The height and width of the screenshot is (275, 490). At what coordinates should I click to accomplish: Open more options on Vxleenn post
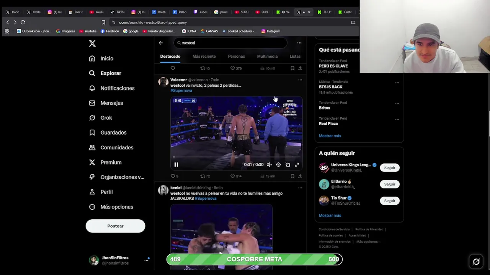point(300,80)
